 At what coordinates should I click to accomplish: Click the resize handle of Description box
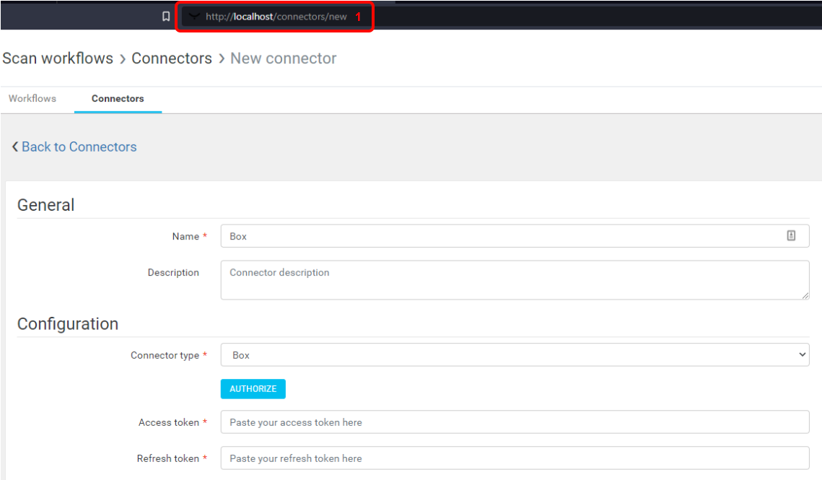point(805,294)
